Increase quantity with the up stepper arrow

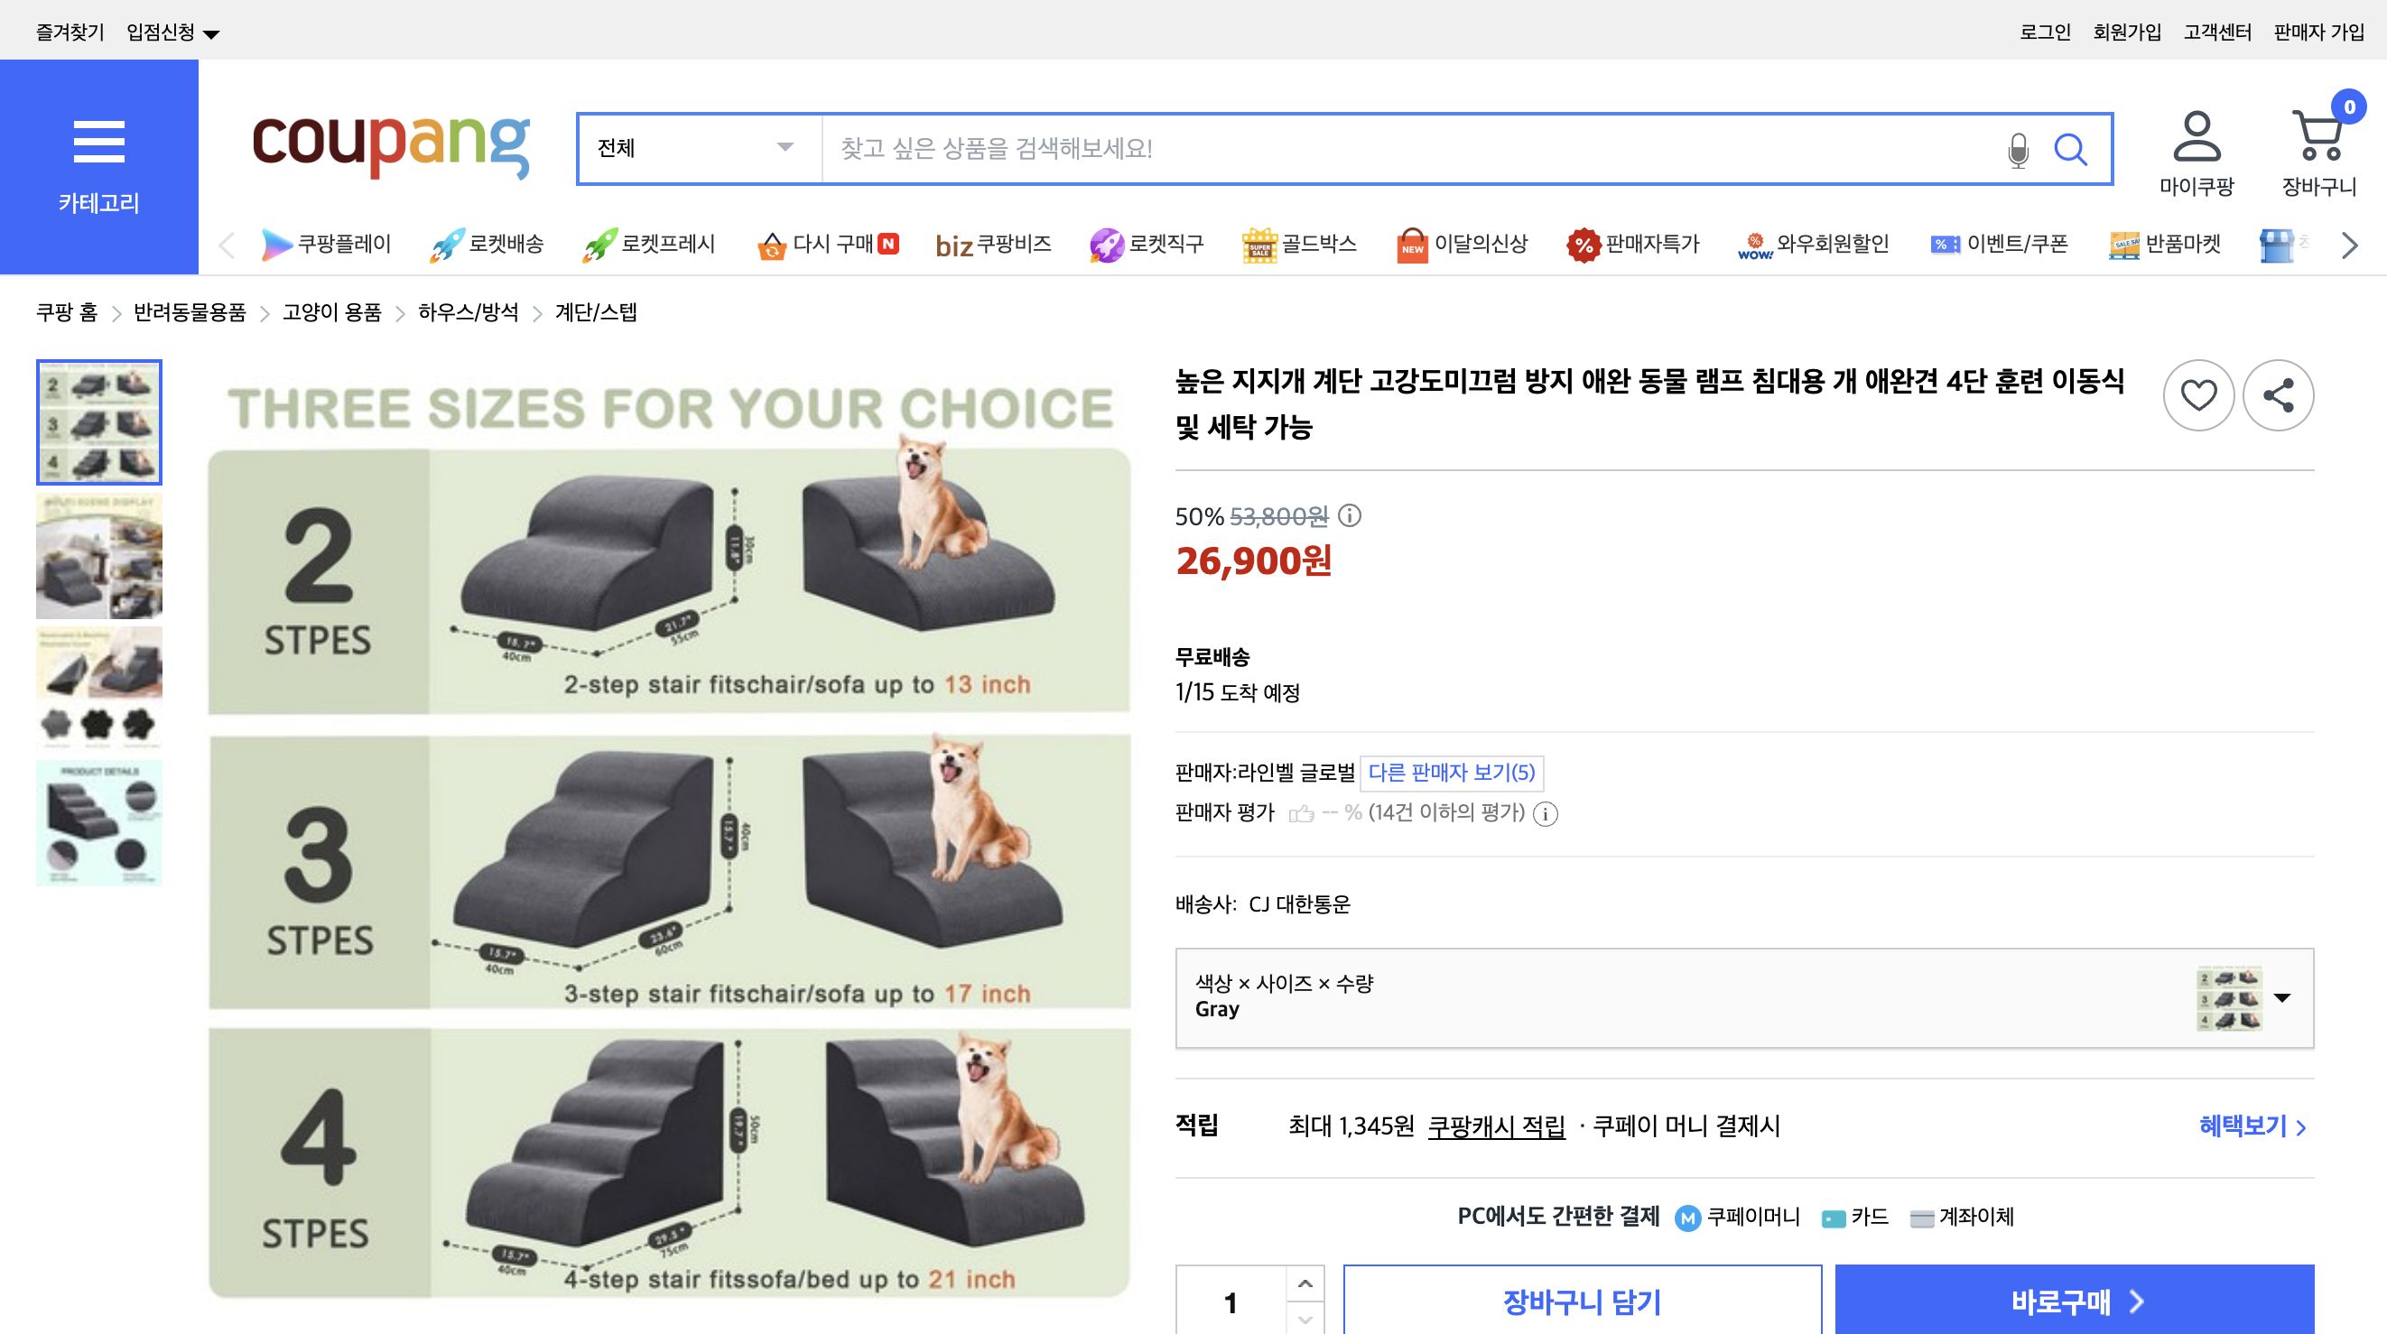1305,1284
